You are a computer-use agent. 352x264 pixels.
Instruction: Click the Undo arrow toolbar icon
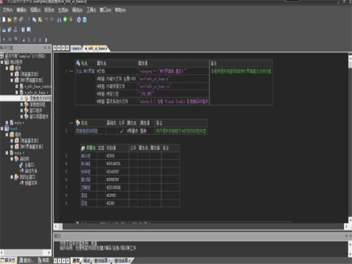point(46,19)
